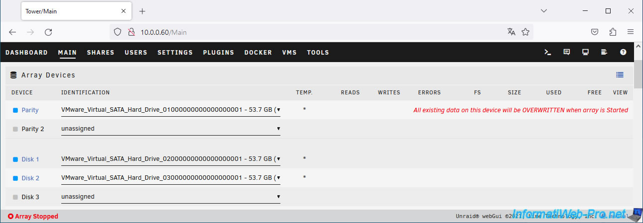Screen dimensions: 643x223
Task: Click the Parity device link
Action: click(30, 110)
